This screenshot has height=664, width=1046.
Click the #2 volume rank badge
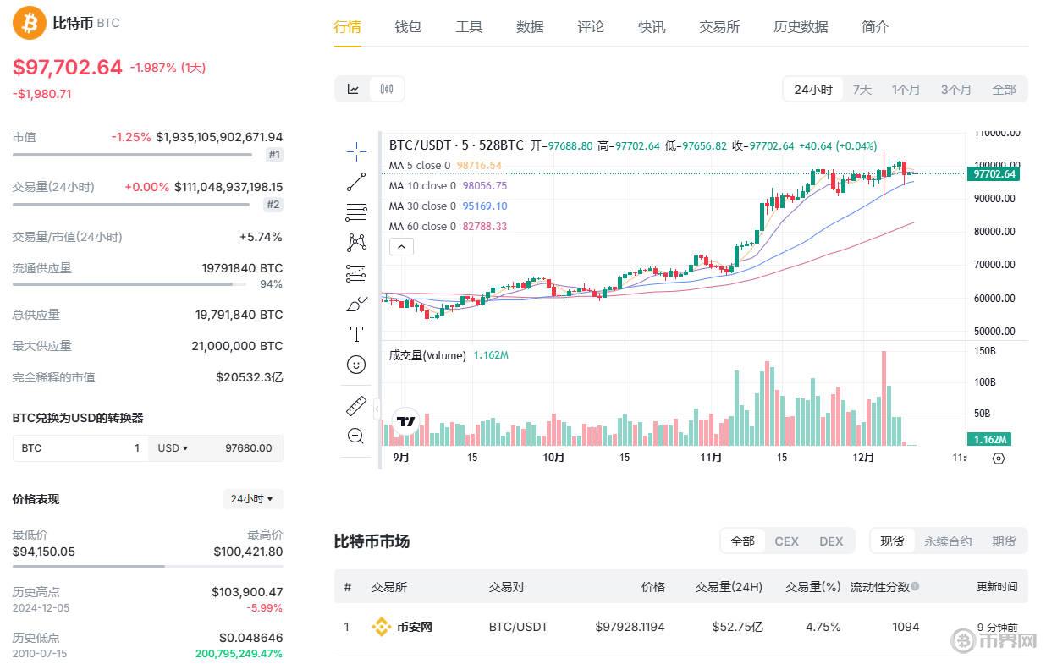(273, 204)
